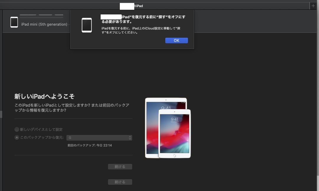Viewport: 319px width, 191px height.
Task: Click the alert title about turning off 探す
Action: [143, 19]
